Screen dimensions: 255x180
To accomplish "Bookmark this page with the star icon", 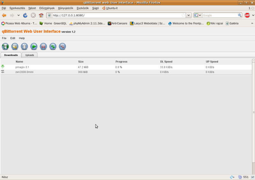I will tap(183, 15).
